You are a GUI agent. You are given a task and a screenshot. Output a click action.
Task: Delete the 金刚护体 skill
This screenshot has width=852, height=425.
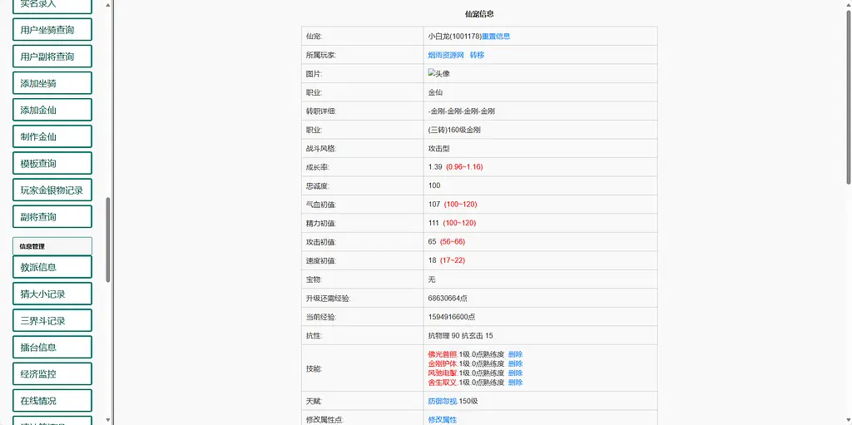coord(515,363)
